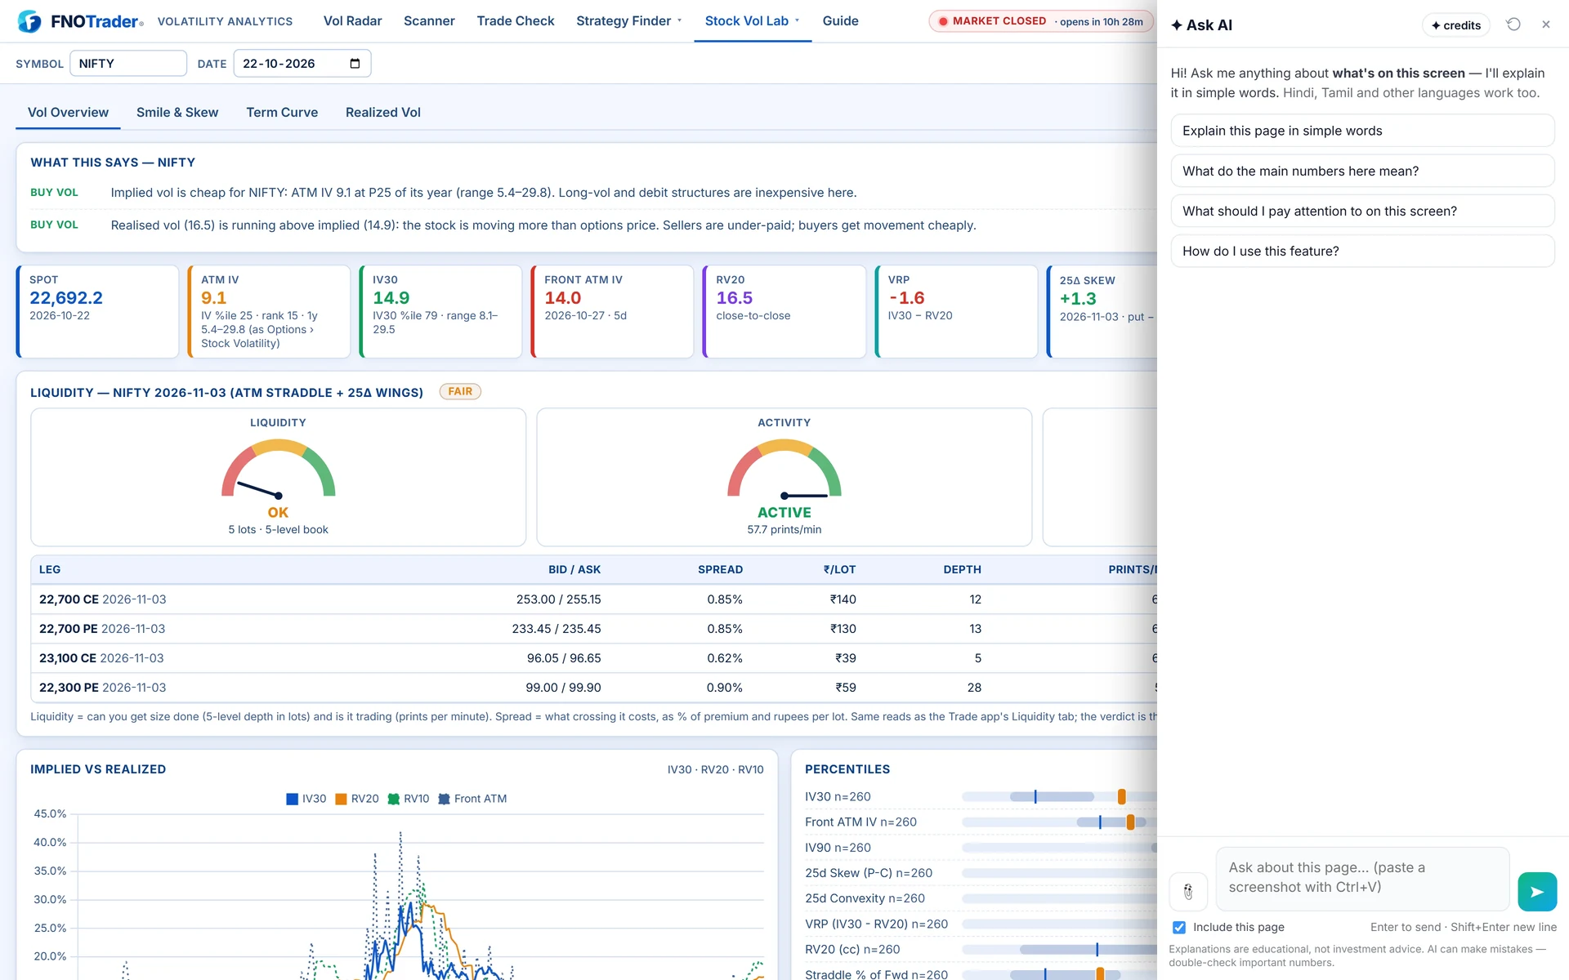Click the Liquidity gauge dial
This screenshot has height=980, width=1569.
(x=279, y=470)
